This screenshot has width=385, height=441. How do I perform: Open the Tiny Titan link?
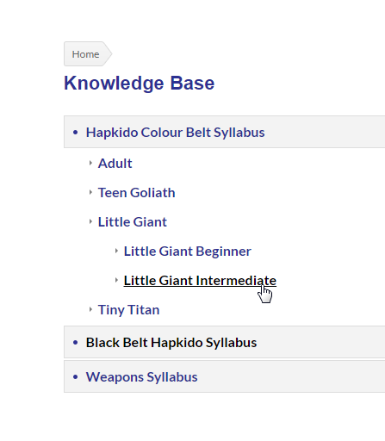(128, 310)
